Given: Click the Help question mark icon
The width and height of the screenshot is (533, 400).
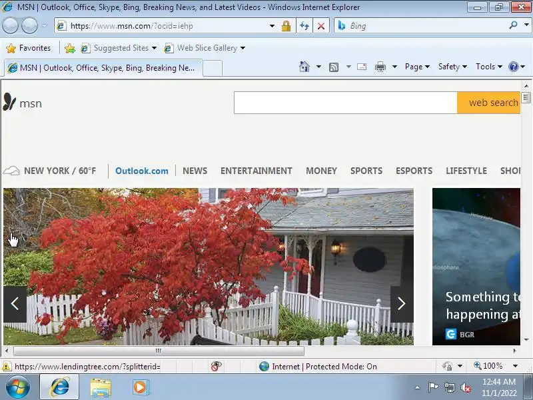Looking at the screenshot, I should tap(513, 67).
